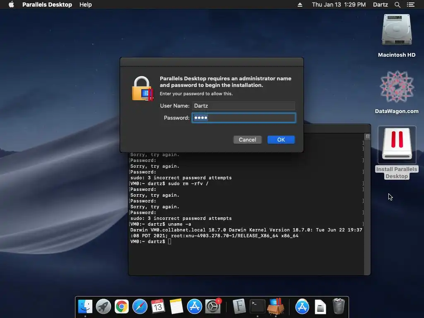
Task: Open Font Book F icon in Dock
Action: (x=239, y=307)
